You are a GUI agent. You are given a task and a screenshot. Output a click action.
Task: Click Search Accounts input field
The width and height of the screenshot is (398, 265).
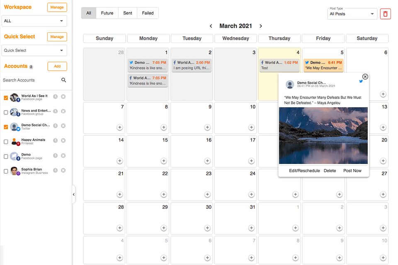(30, 80)
